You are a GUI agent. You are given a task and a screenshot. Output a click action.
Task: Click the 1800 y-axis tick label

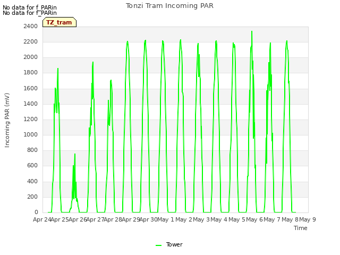click(31, 72)
